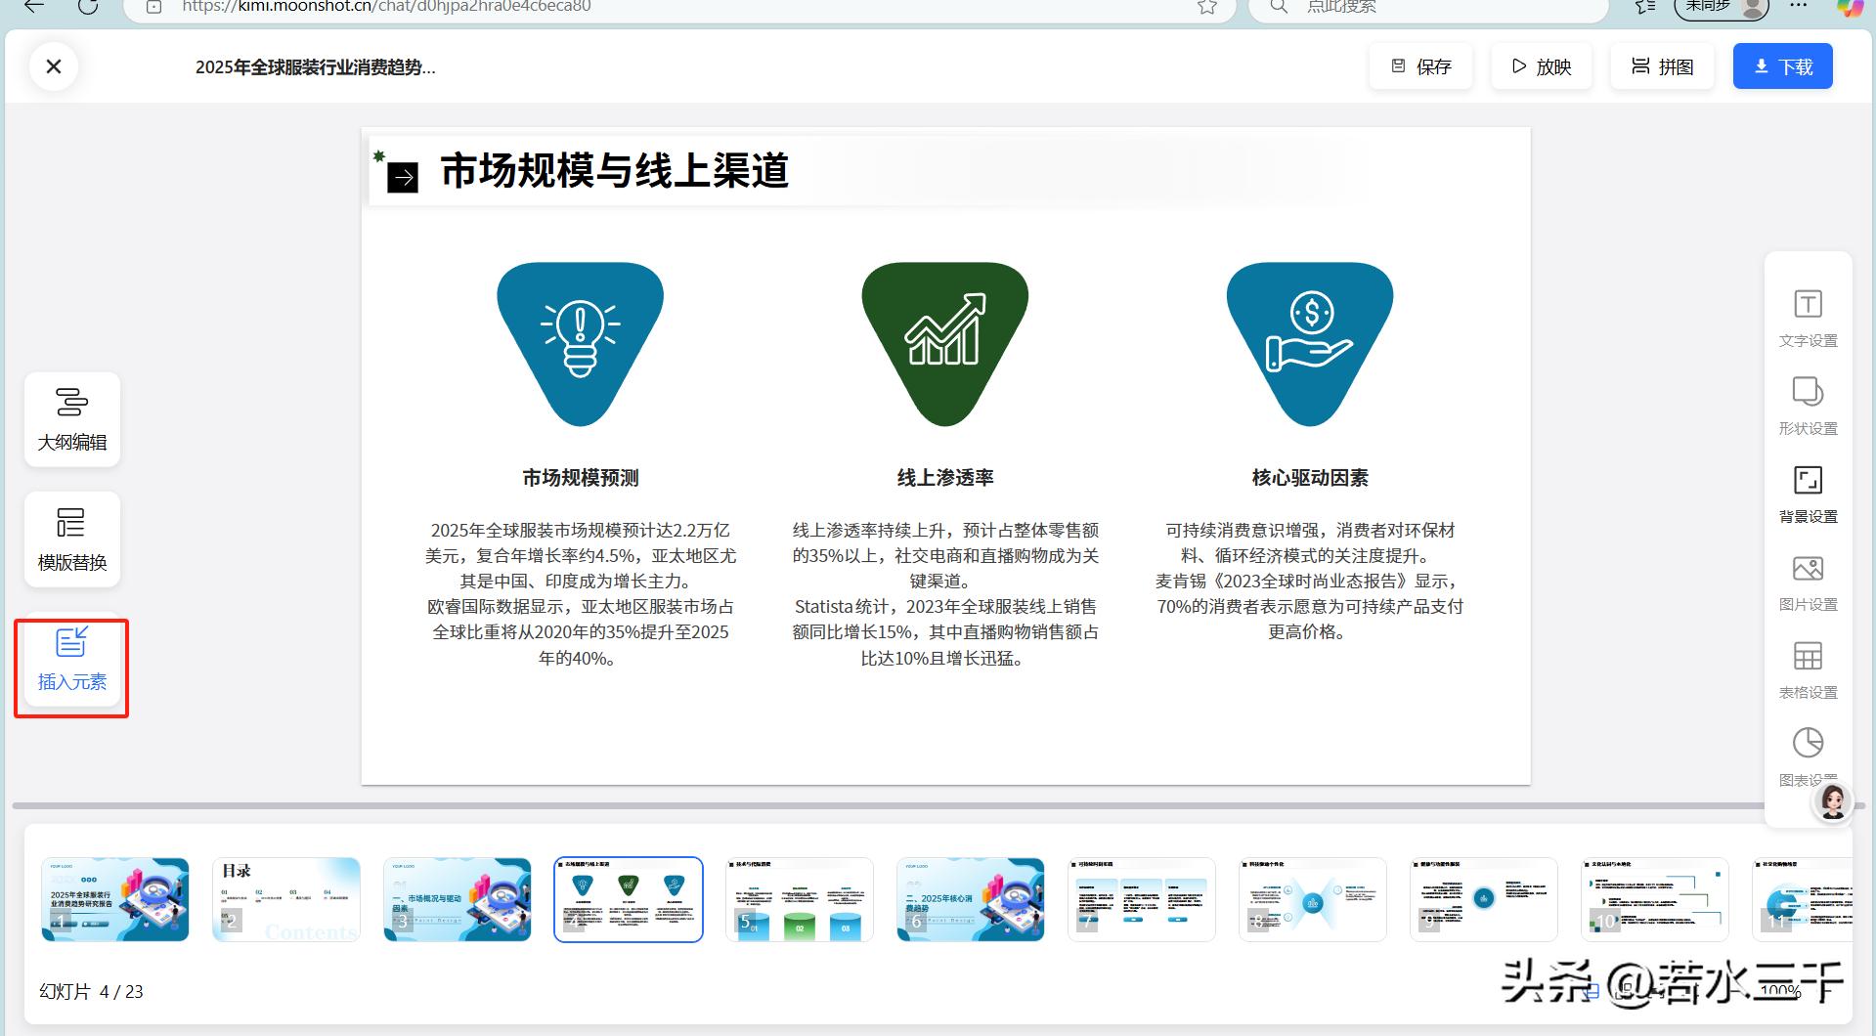Select the hand-with-dollar-coin triangle shape

[x=1310, y=344]
